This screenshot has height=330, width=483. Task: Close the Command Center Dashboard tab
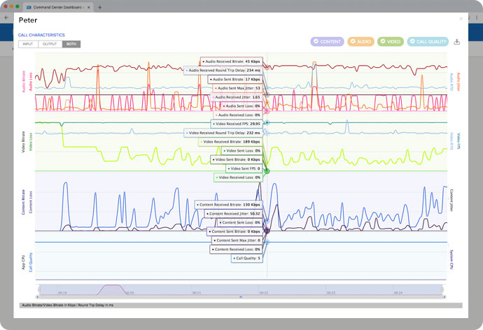[89, 7]
